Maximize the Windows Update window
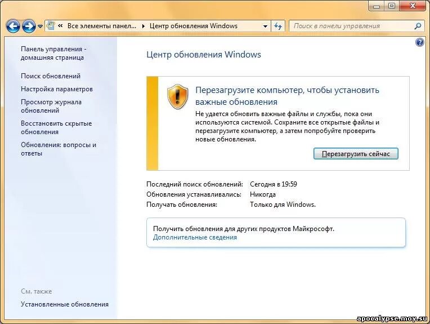Screen dimensions: 430x324 392,6
